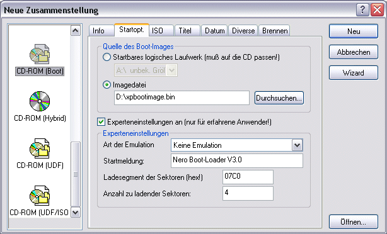Viewport: 387px width, 234px height.
Task: Click the compilation list scrollbar thumb
Action: (x=75, y=174)
